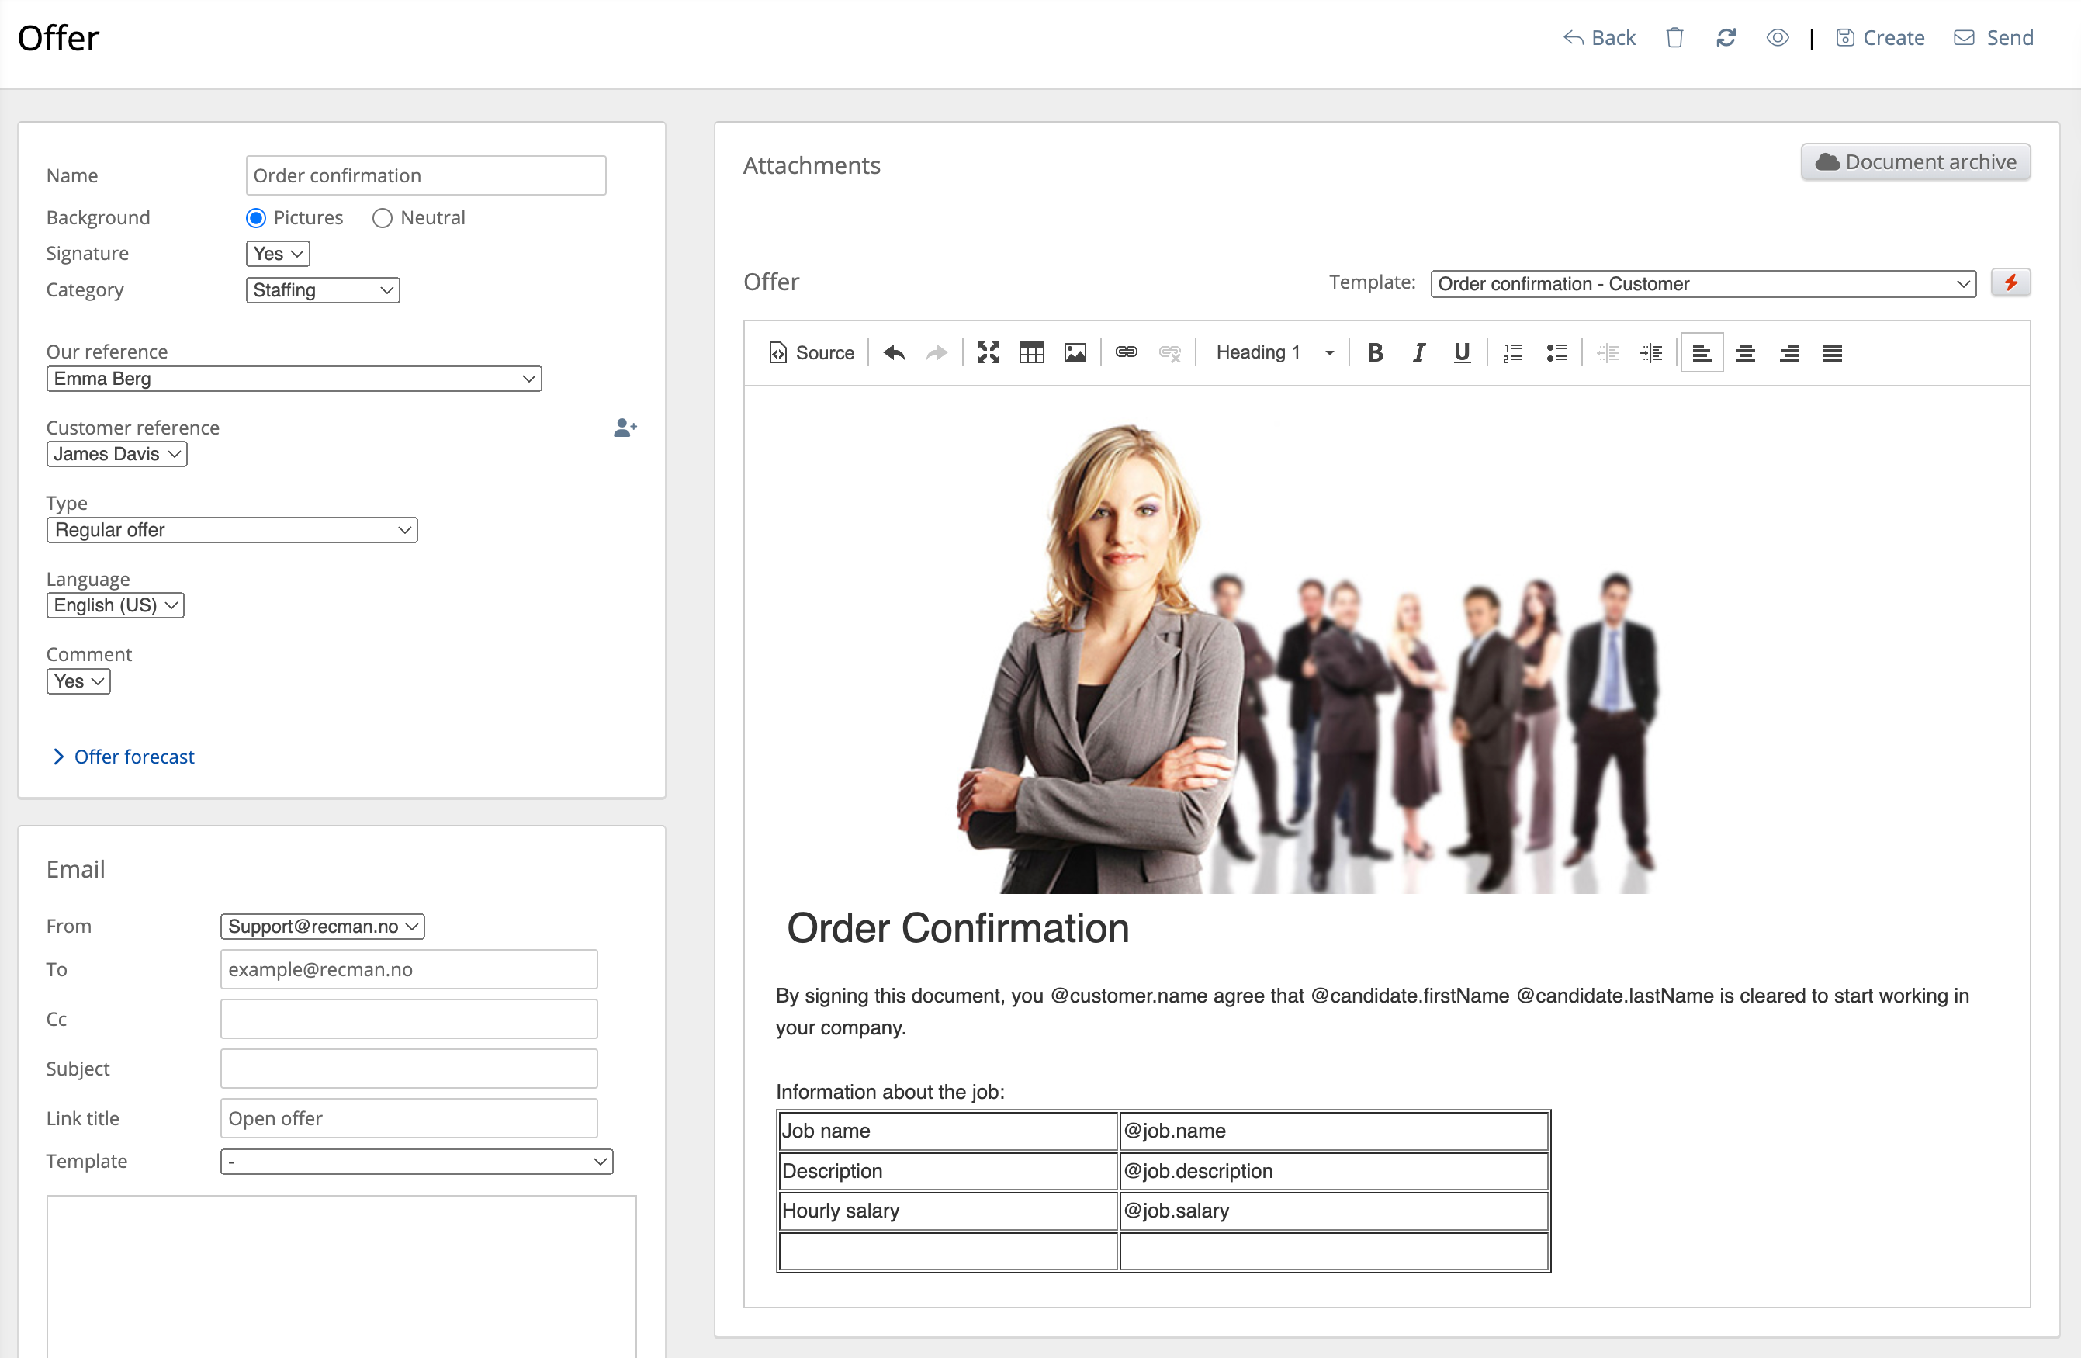Click the red lightning bolt button
Image resolution: width=2081 pixels, height=1358 pixels.
(x=2010, y=282)
